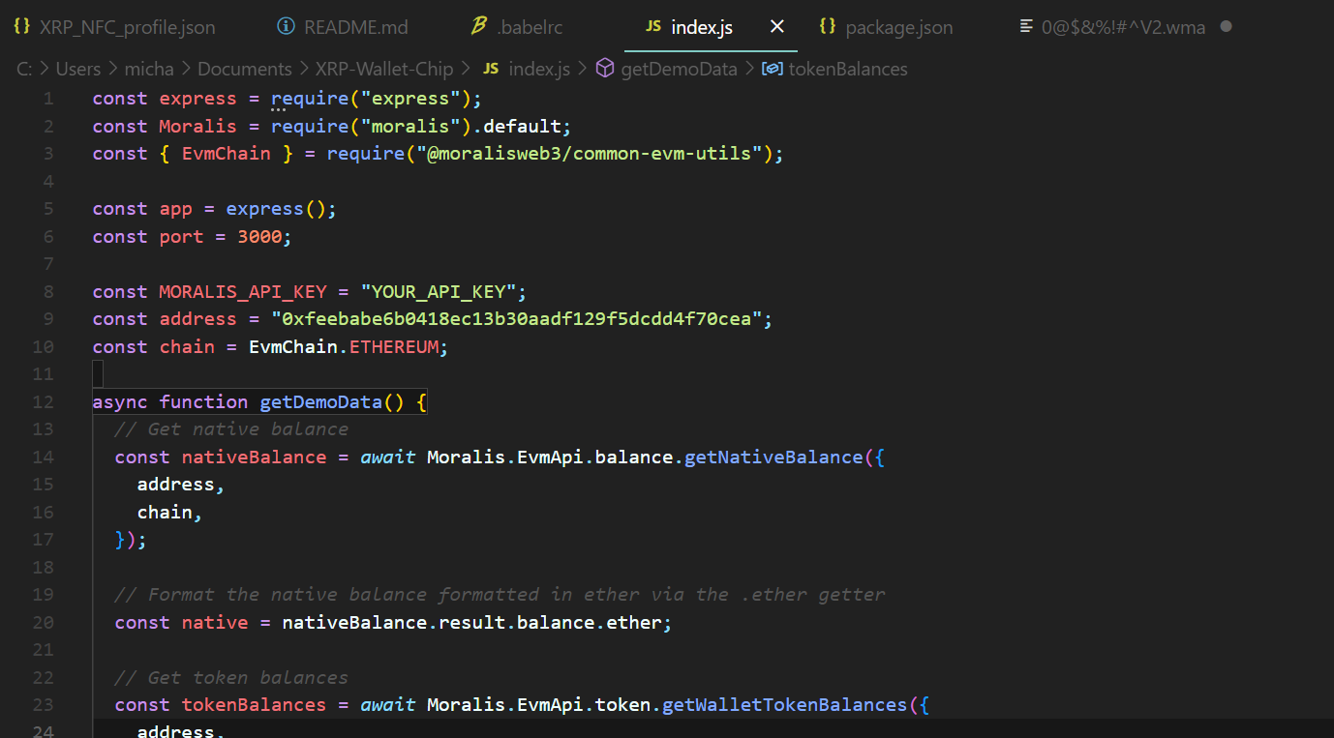The height and width of the screenshot is (738, 1334).
Task: Click line number 8 in the gutter
Action: [48, 291]
